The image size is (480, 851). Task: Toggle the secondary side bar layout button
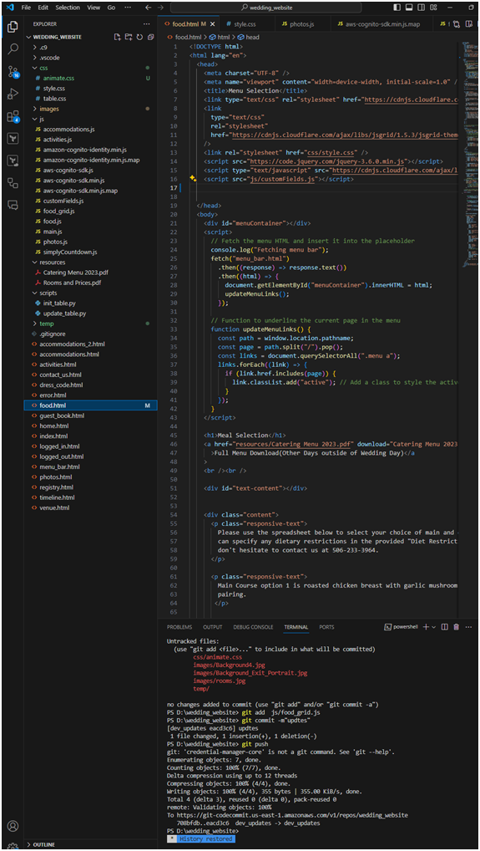click(x=420, y=8)
